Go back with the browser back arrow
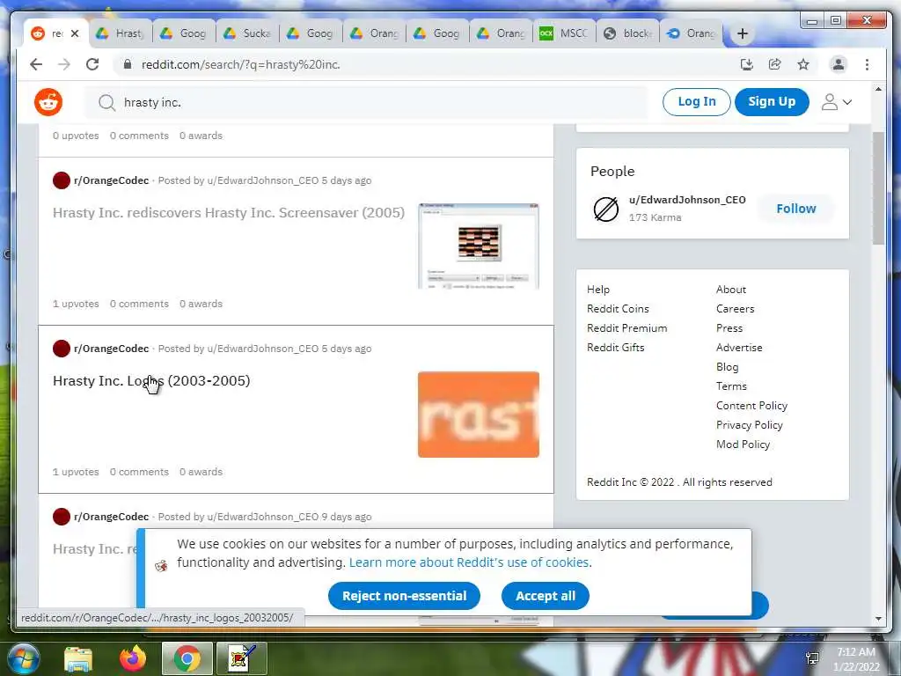 [x=36, y=64]
